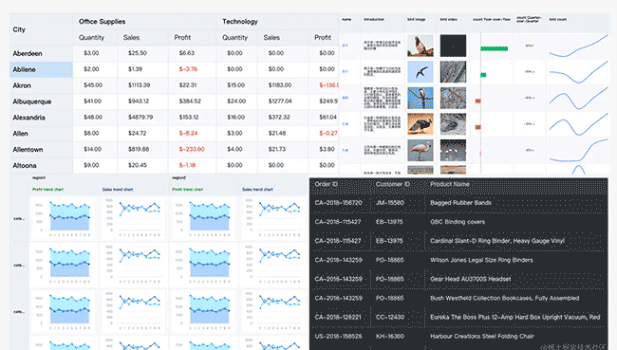
Task: Click the Gear Head AU3700S Headset cell
Action: click(471, 279)
